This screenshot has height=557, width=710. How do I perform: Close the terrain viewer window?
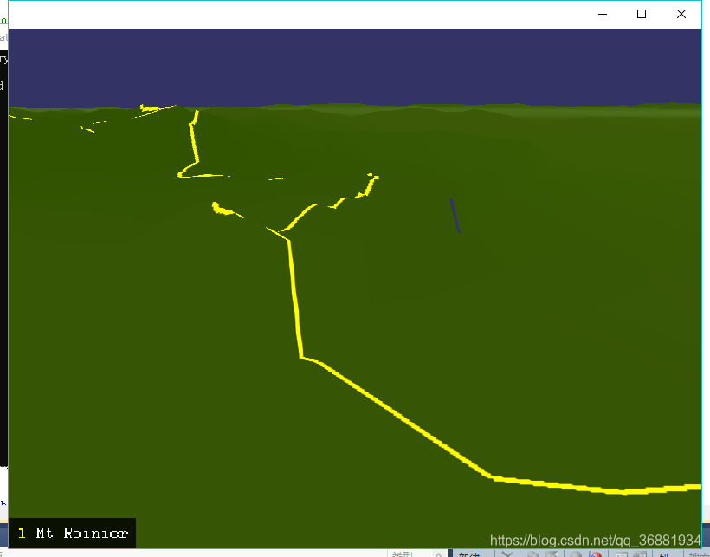coord(681,14)
